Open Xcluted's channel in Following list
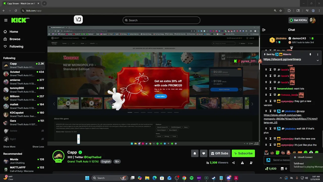The width and height of the screenshot is (323, 182). pos(23,73)
